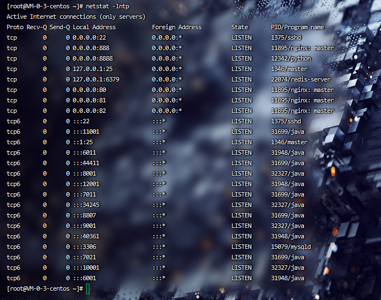Click the :::40361 local address

click(87, 237)
